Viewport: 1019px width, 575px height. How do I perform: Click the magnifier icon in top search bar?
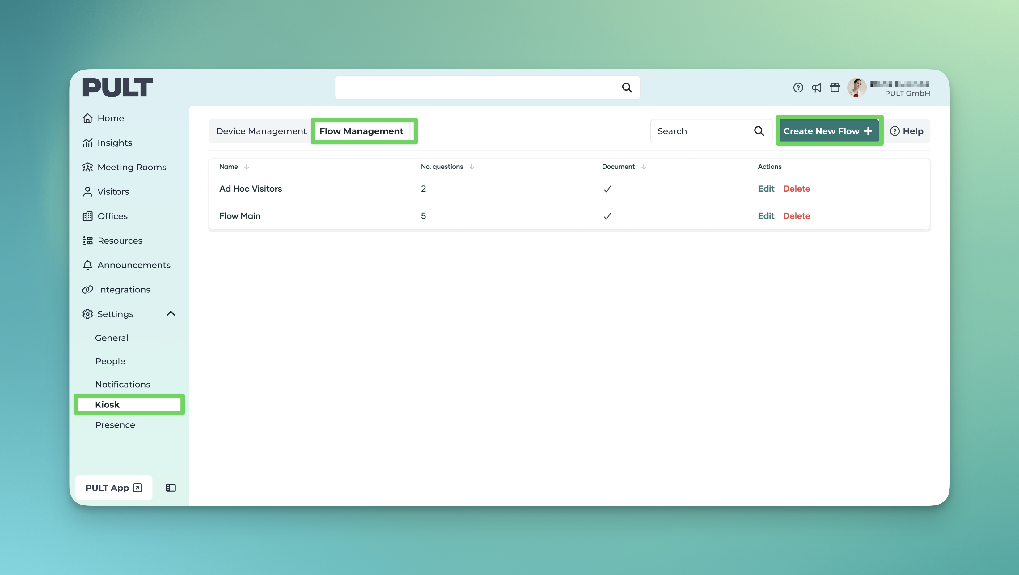(627, 87)
